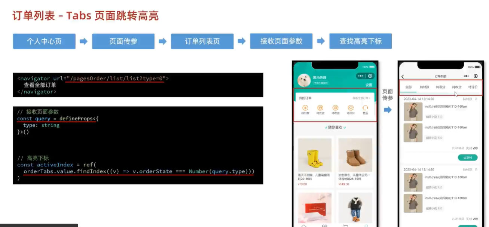Click the 猜你喜欢 section heading
Image resolution: width=489 pixels, height=227 pixels.
[335, 128]
